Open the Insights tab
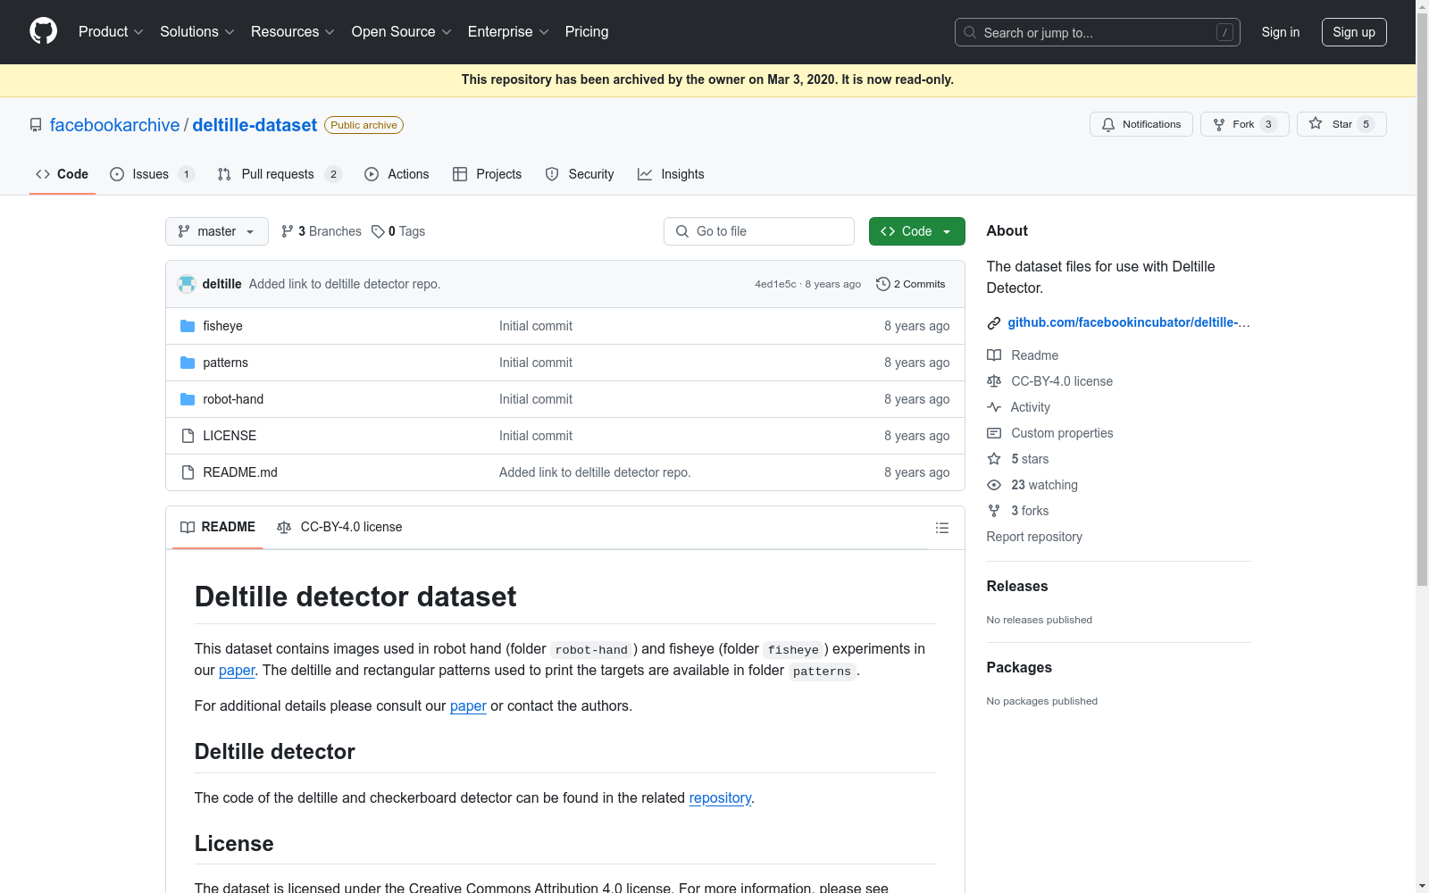The width and height of the screenshot is (1429, 893). [x=671, y=174]
